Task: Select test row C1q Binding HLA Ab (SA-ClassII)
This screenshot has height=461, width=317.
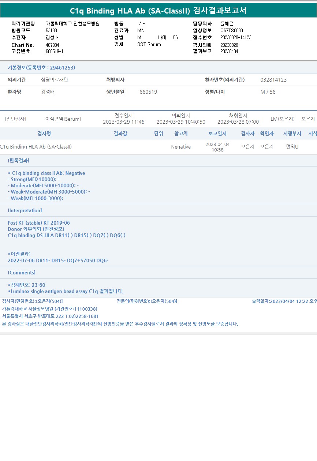Action: [36, 147]
